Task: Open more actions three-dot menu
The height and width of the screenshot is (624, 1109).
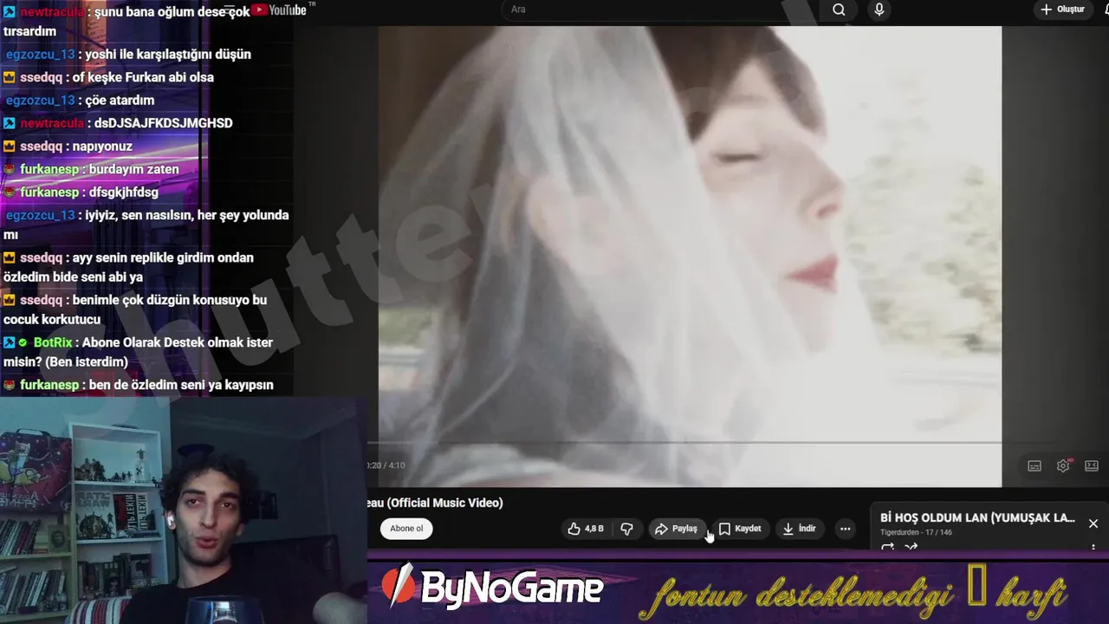Action: pos(845,529)
